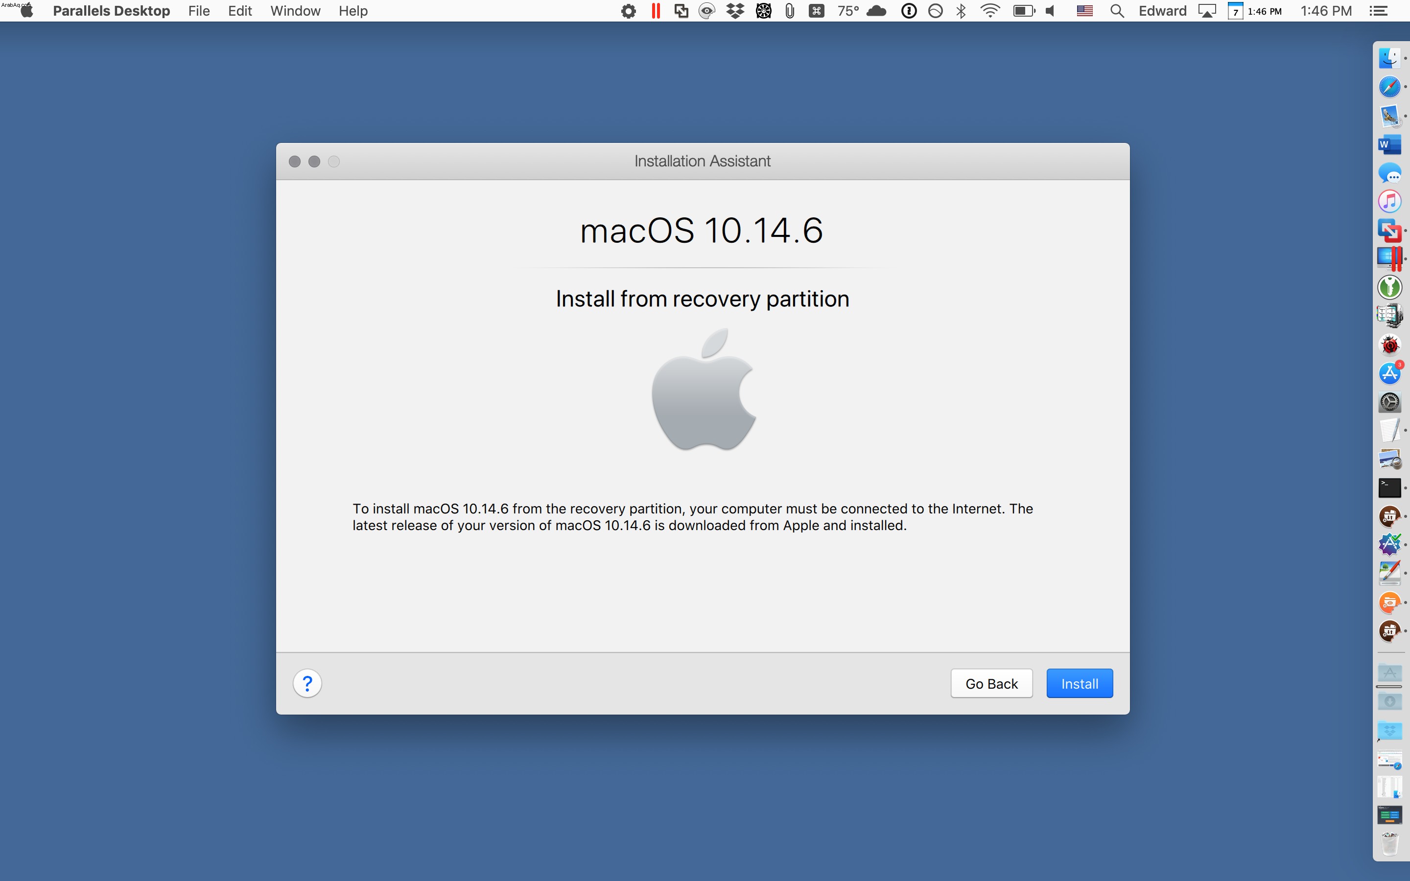
Task: Click the red Parallels pause icon in menu bar
Action: click(656, 10)
